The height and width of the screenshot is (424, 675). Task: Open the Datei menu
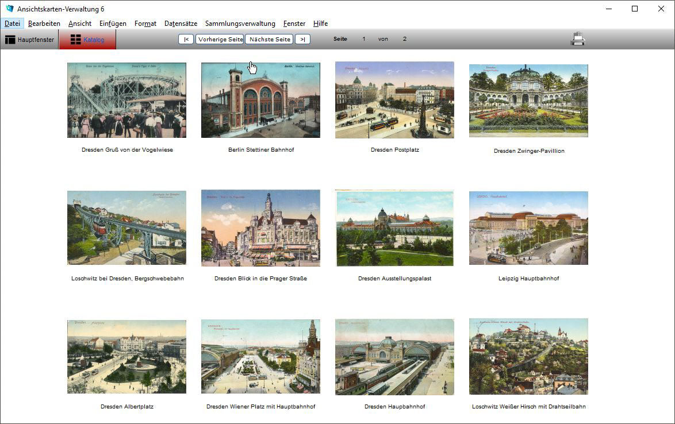[12, 24]
